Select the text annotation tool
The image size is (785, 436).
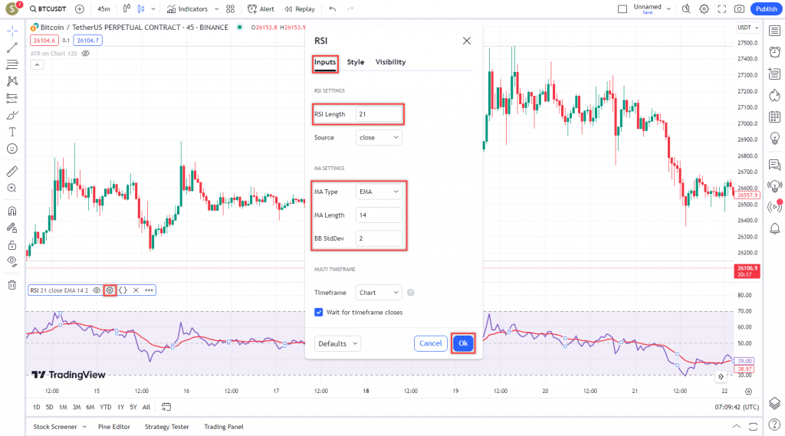click(x=12, y=132)
